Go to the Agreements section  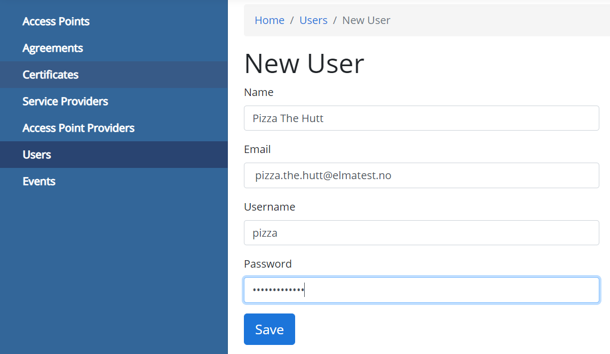[53, 48]
